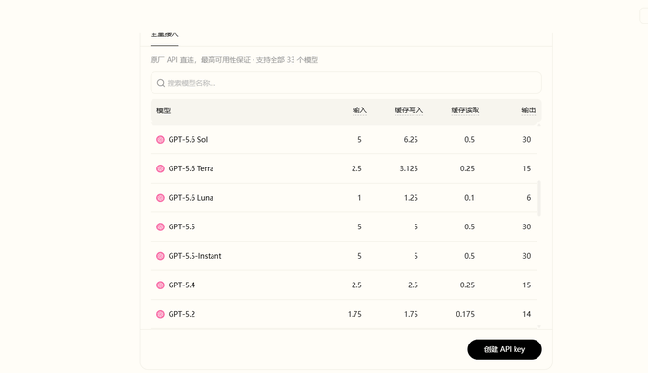The height and width of the screenshot is (373, 648).
Task: Click the GPT-5.5 model icon
Action: [x=160, y=226]
